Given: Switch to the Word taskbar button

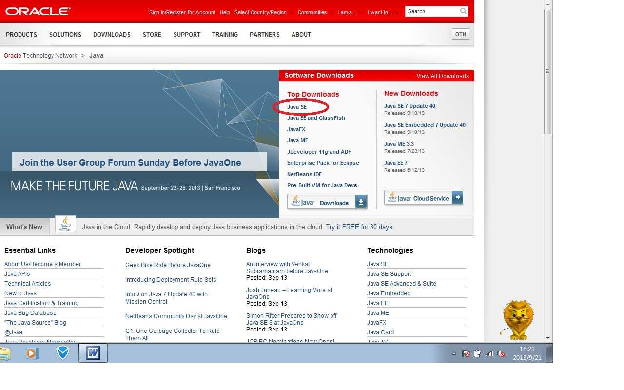Looking at the screenshot, I should click(93, 353).
